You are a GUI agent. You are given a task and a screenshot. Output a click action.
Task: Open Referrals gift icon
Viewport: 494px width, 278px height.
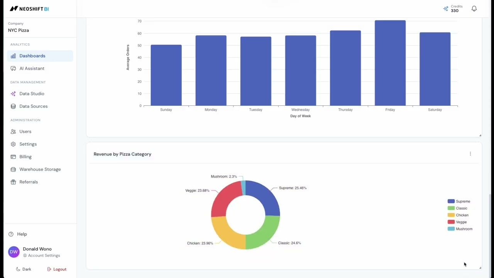click(x=13, y=182)
